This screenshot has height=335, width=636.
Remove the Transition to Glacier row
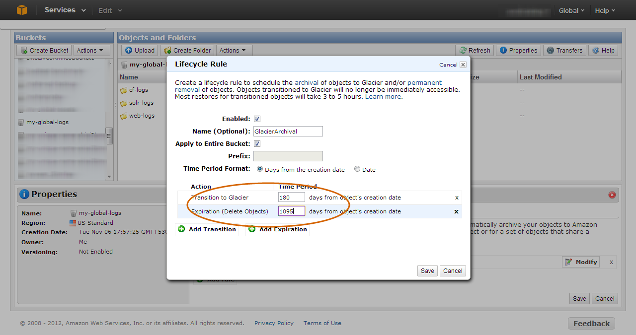457,198
